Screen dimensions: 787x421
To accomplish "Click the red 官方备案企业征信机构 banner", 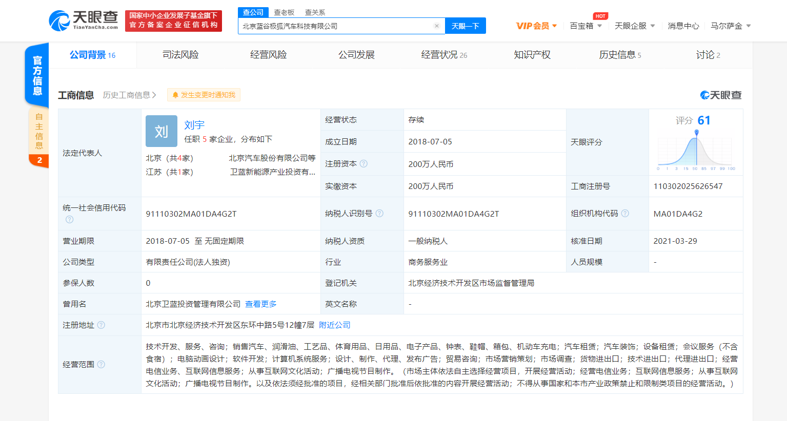I will pyautogui.click(x=173, y=21).
